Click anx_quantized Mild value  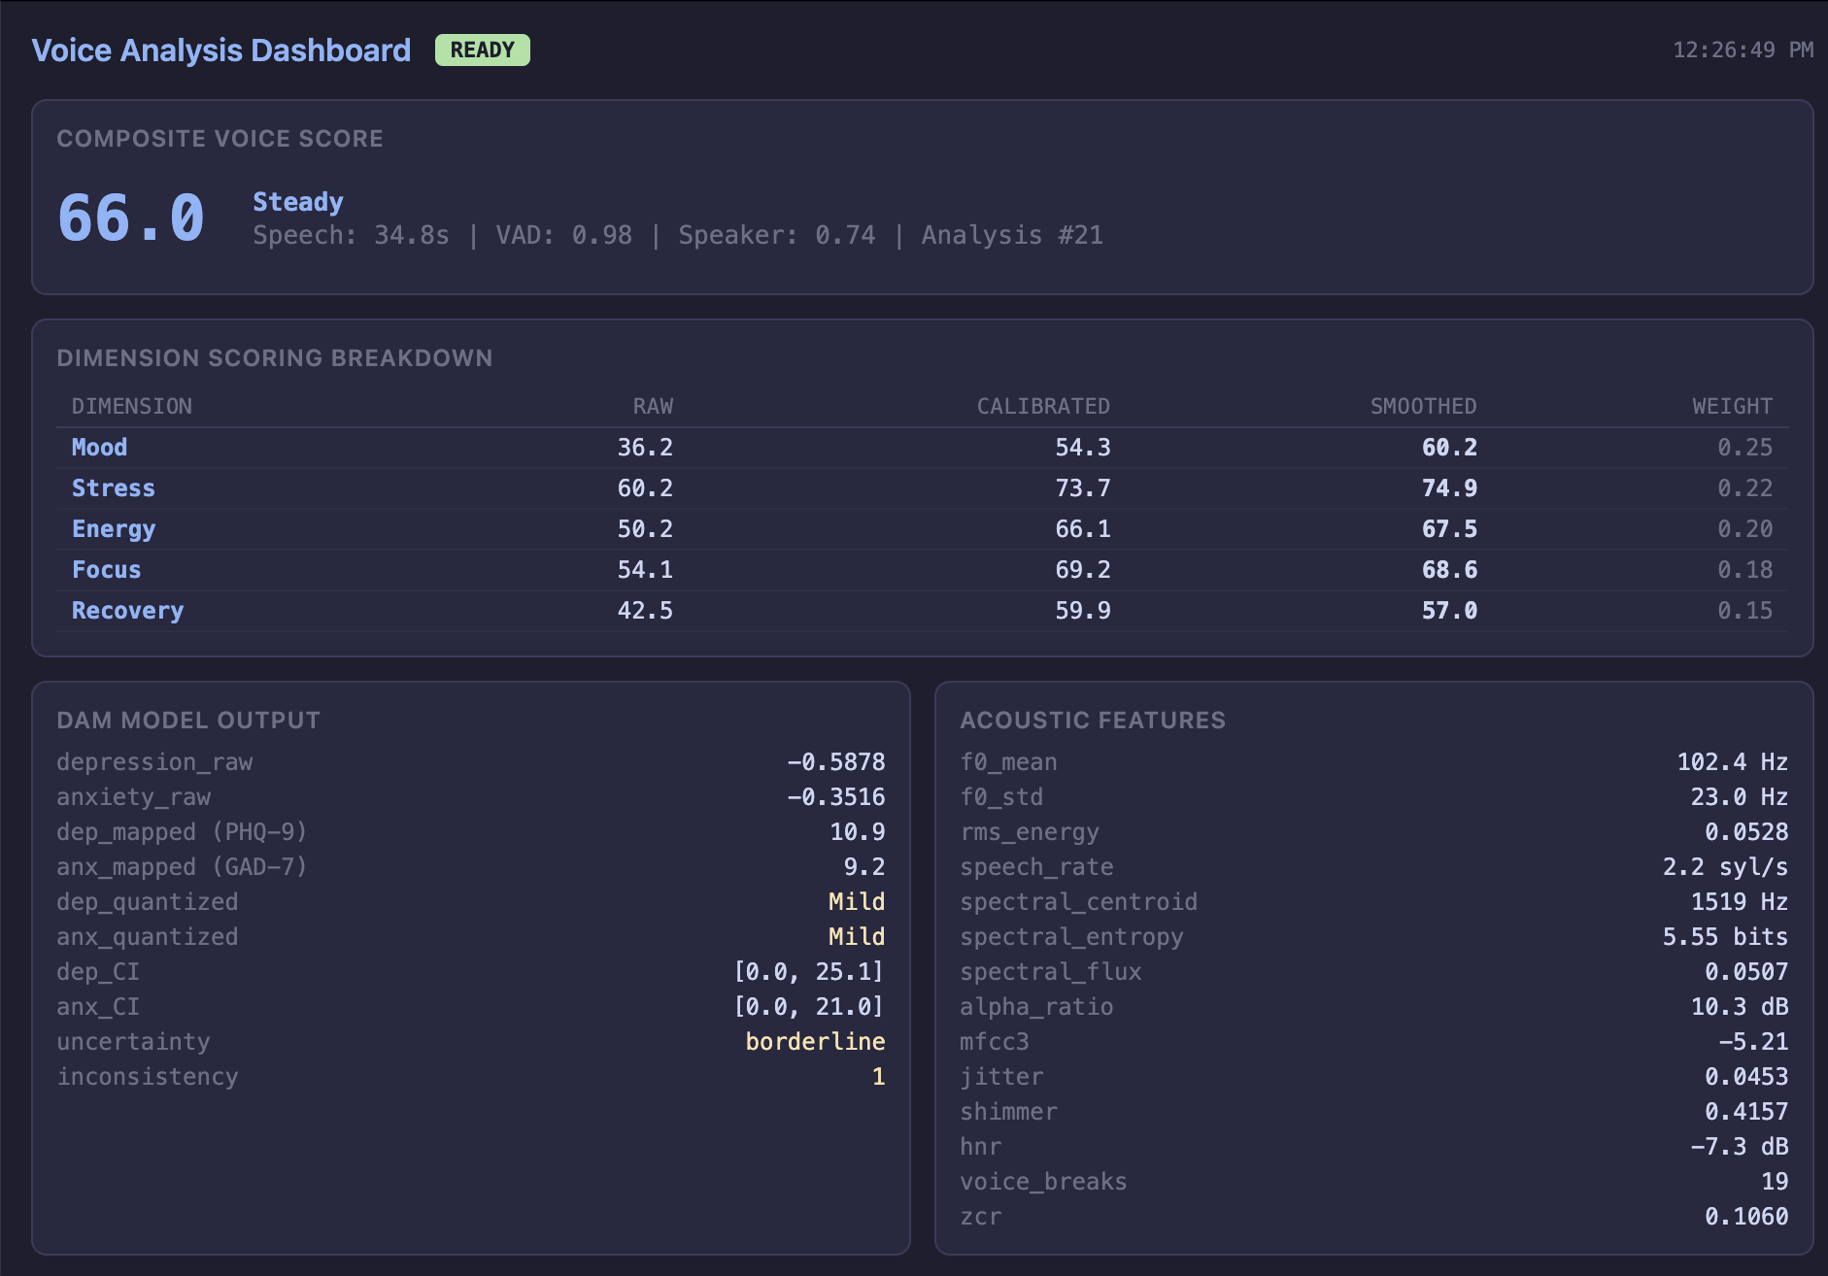click(x=857, y=937)
